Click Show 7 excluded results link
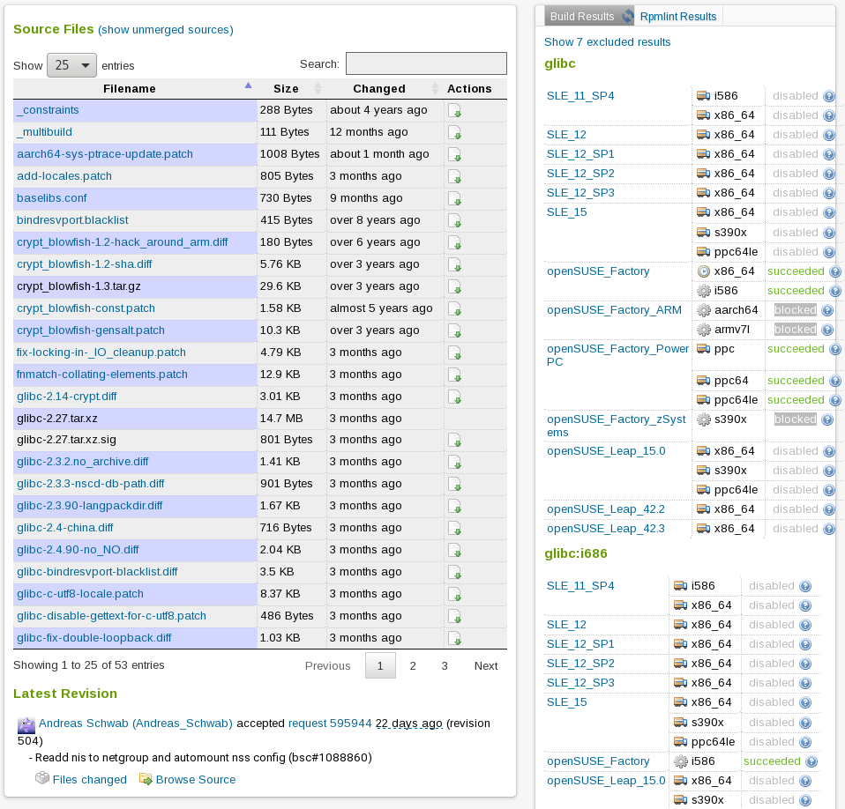 (607, 41)
